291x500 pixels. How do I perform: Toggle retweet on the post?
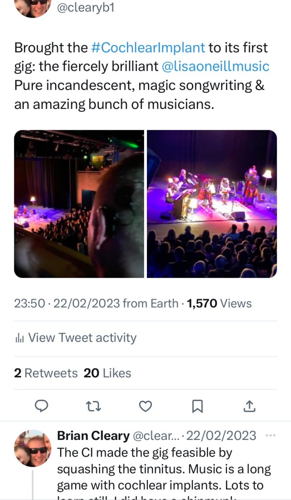point(94,406)
